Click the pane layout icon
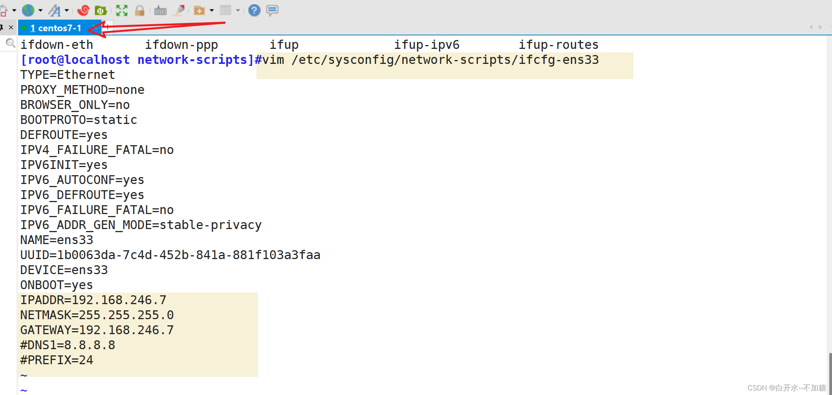Viewport: 832px width, 395px height. click(x=226, y=10)
